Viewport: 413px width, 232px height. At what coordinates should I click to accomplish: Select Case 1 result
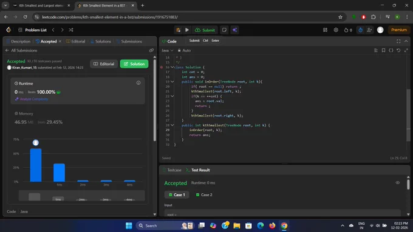pos(177,194)
